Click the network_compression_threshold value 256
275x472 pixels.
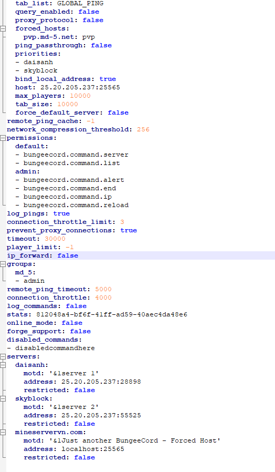pyautogui.click(x=143, y=129)
